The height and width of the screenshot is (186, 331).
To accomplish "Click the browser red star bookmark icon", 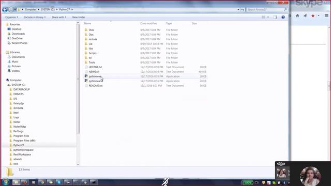I will (x=313, y=16).
